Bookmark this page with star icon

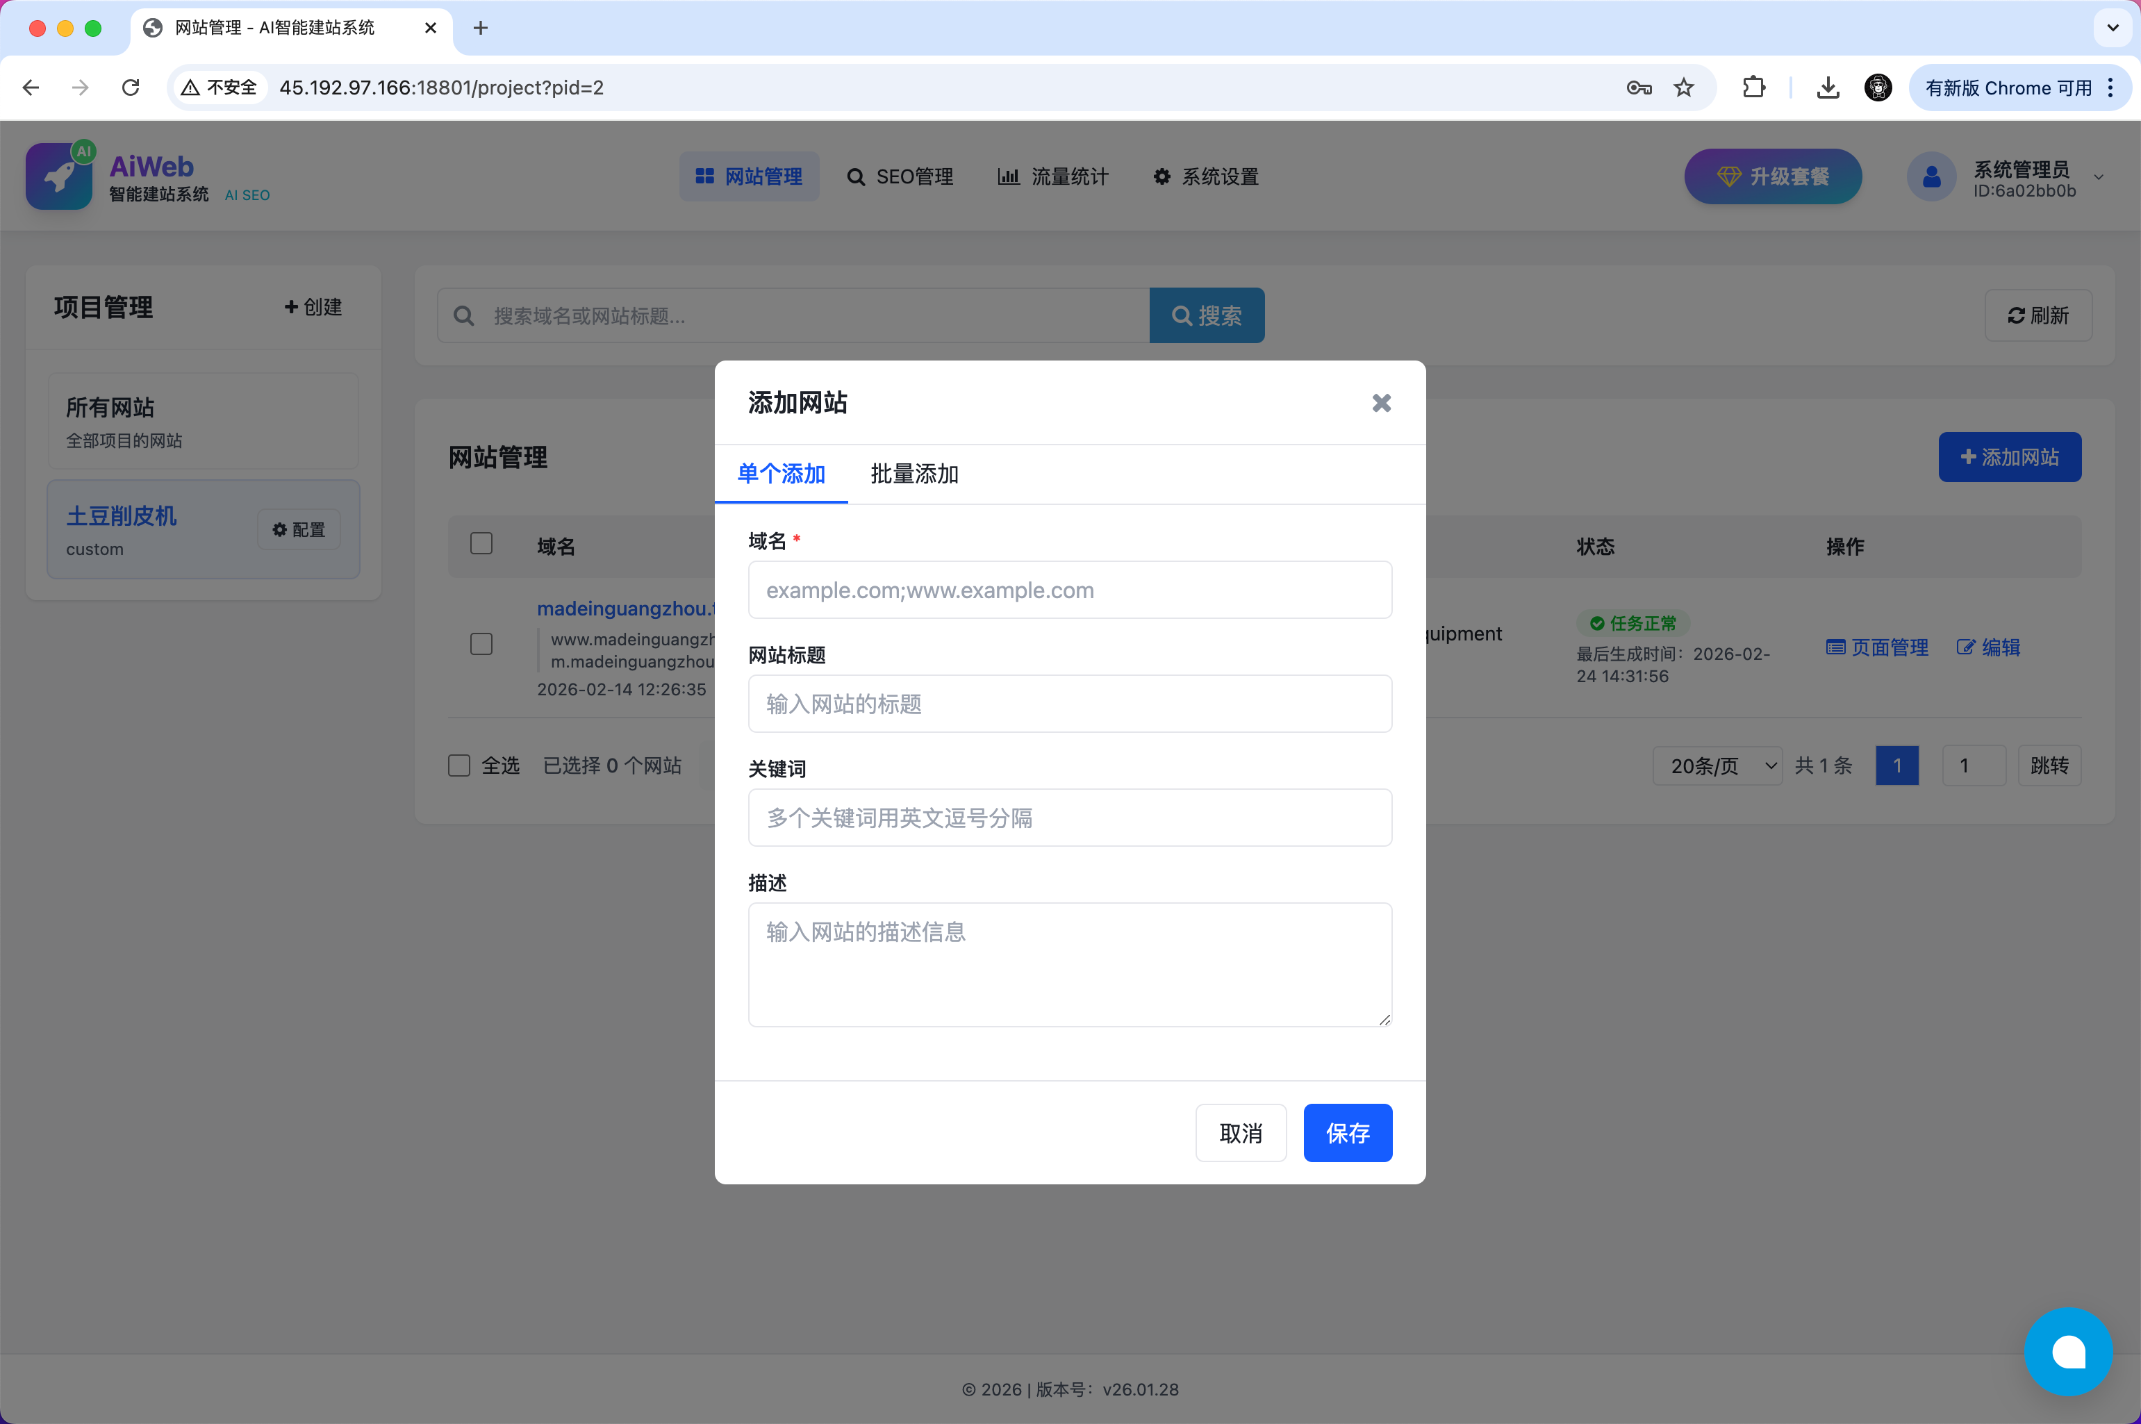pos(1683,88)
